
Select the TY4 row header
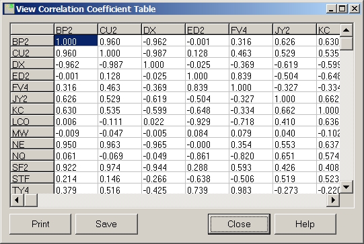pyautogui.click(x=32, y=189)
